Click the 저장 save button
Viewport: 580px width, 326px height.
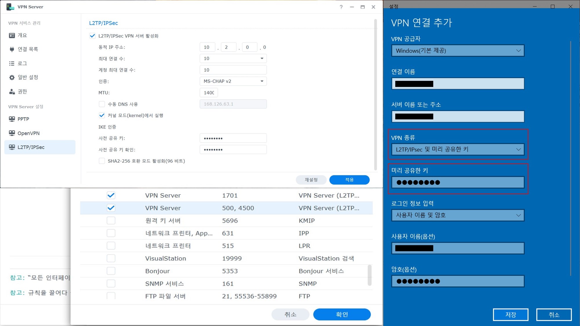coord(510,315)
